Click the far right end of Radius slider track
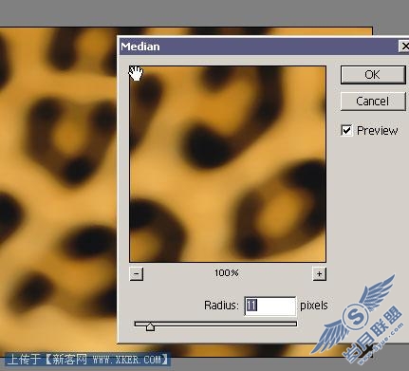 (295, 324)
